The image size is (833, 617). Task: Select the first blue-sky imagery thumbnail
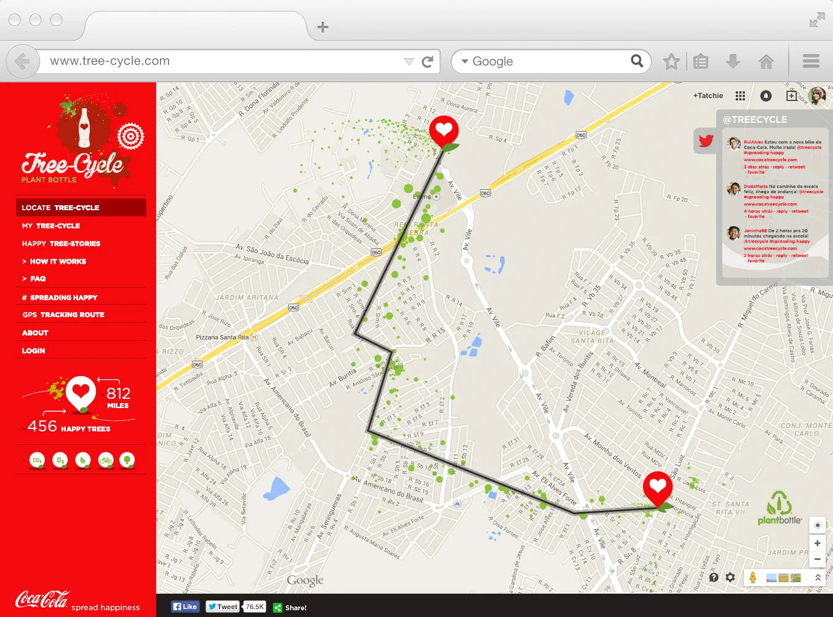click(772, 578)
